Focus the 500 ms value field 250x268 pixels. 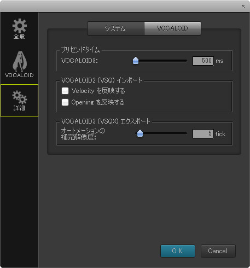click(x=203, y=61)
